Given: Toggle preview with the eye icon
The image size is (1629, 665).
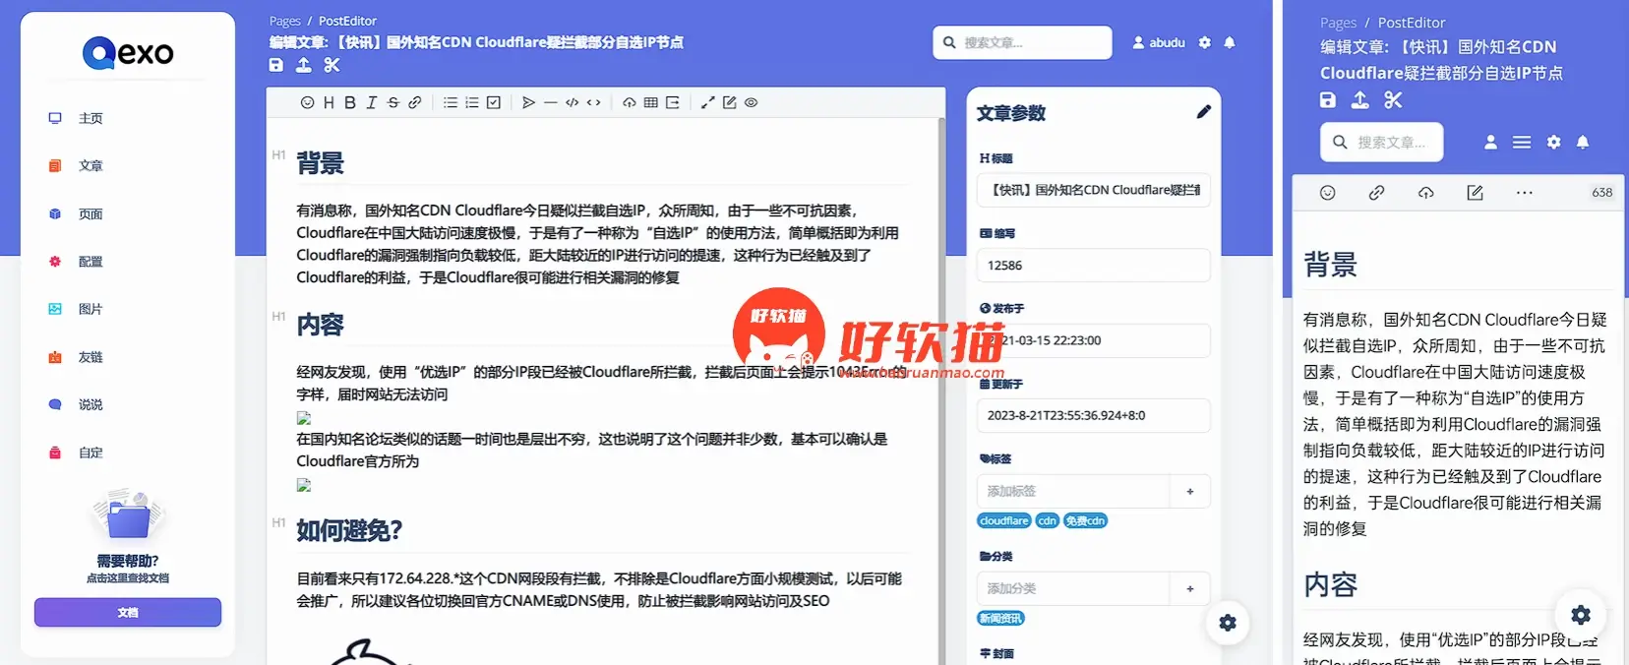Looking at the screenshot, I should tap(752, 102).
